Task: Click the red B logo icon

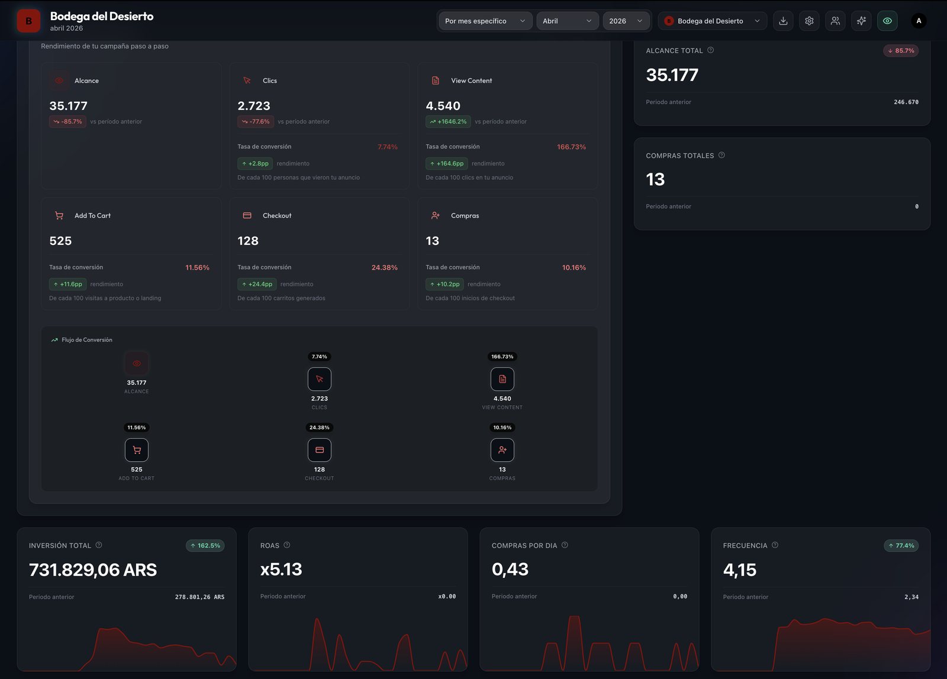Action: (28, 21)
